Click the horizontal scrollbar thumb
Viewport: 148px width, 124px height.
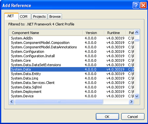(x=59, y=102)
